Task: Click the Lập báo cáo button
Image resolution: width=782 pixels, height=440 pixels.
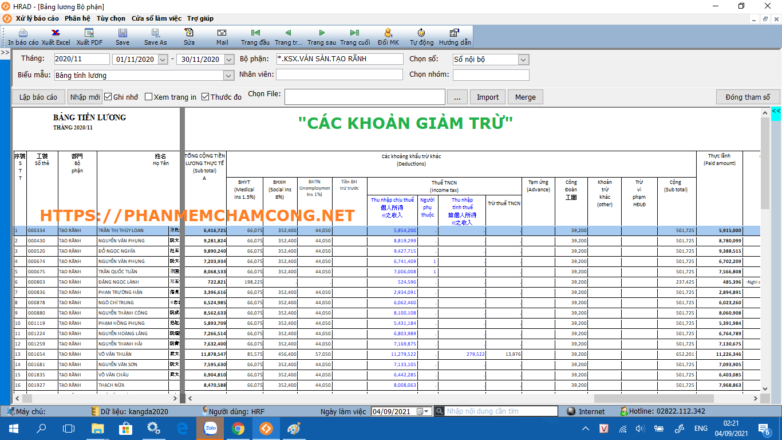Action: tap(38, 97)
